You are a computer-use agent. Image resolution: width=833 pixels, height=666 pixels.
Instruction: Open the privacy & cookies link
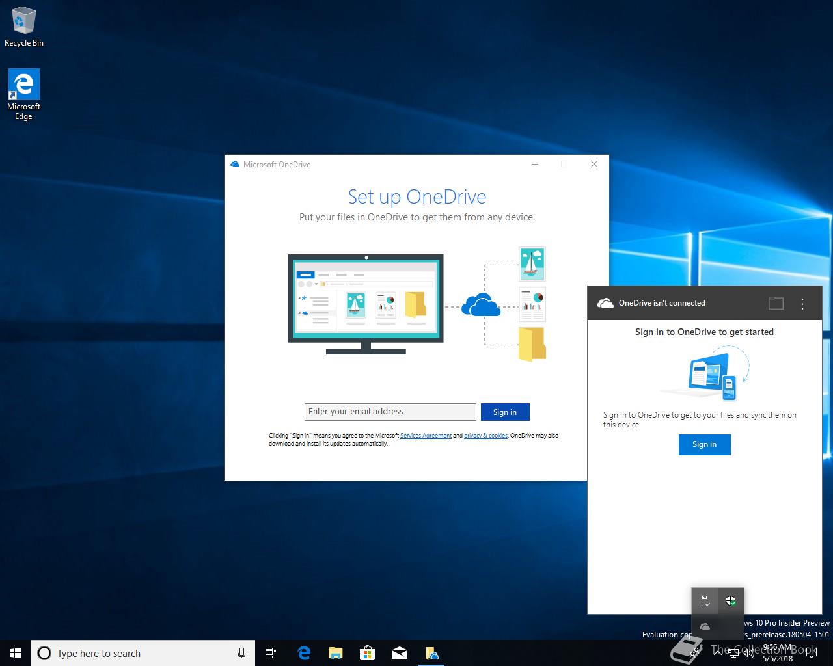(x=485, y=436)
